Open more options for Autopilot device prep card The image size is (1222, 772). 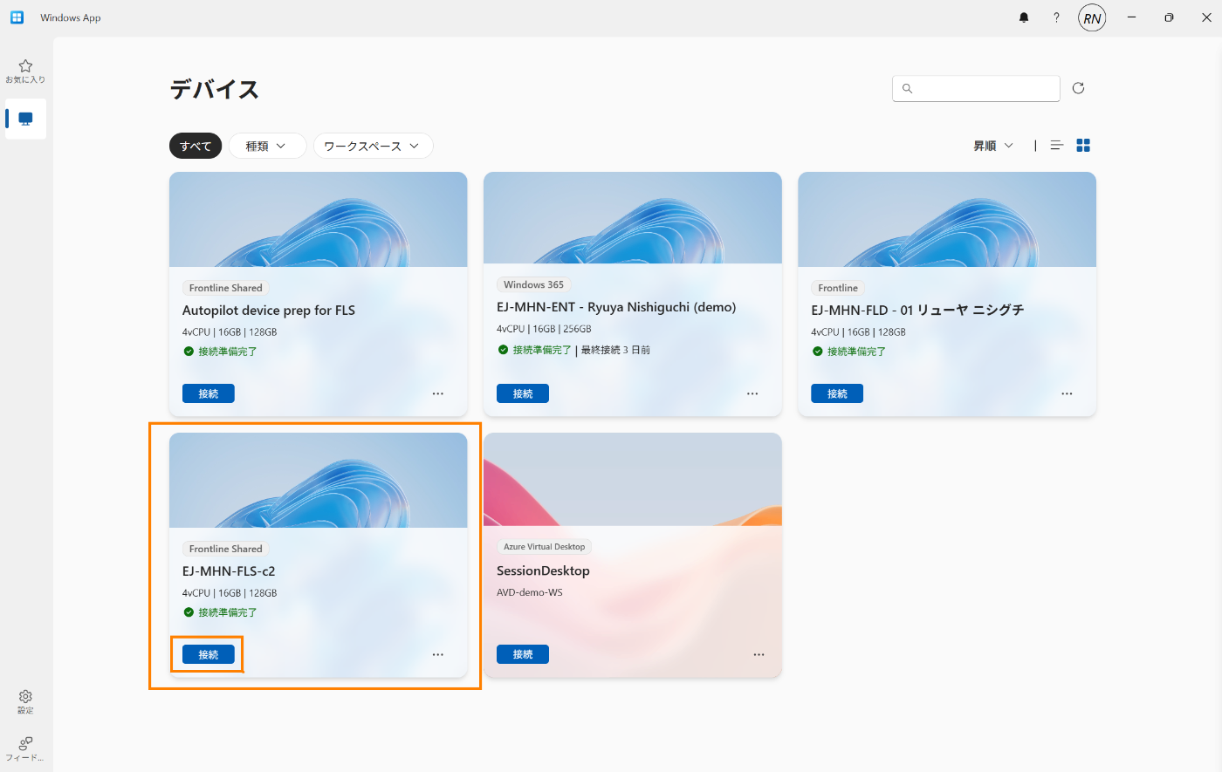click(438, 393)
